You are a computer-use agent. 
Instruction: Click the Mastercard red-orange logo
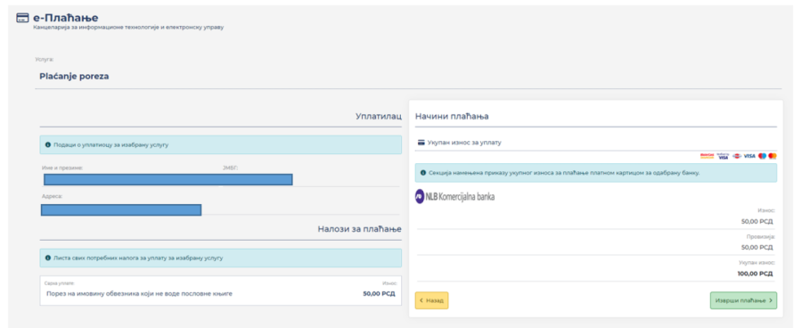pos(773,156)
